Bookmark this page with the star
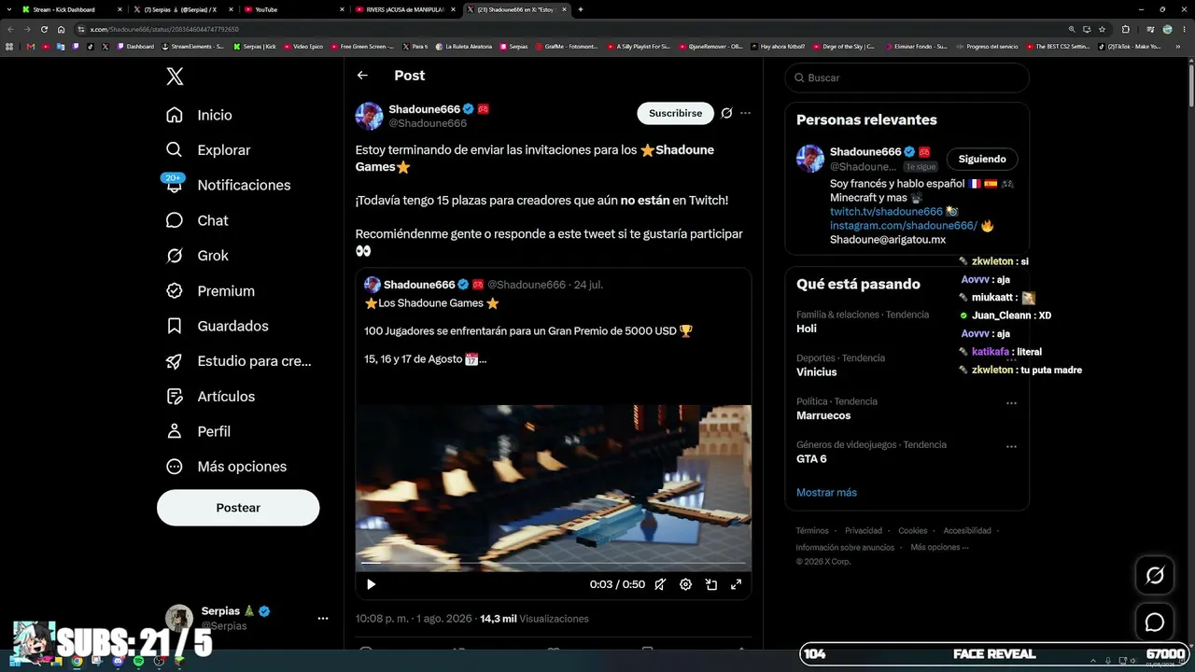Viewport: 1195px width, 672px height. (x=1103, y=29)
